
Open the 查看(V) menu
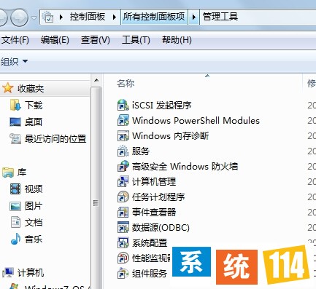96,40
